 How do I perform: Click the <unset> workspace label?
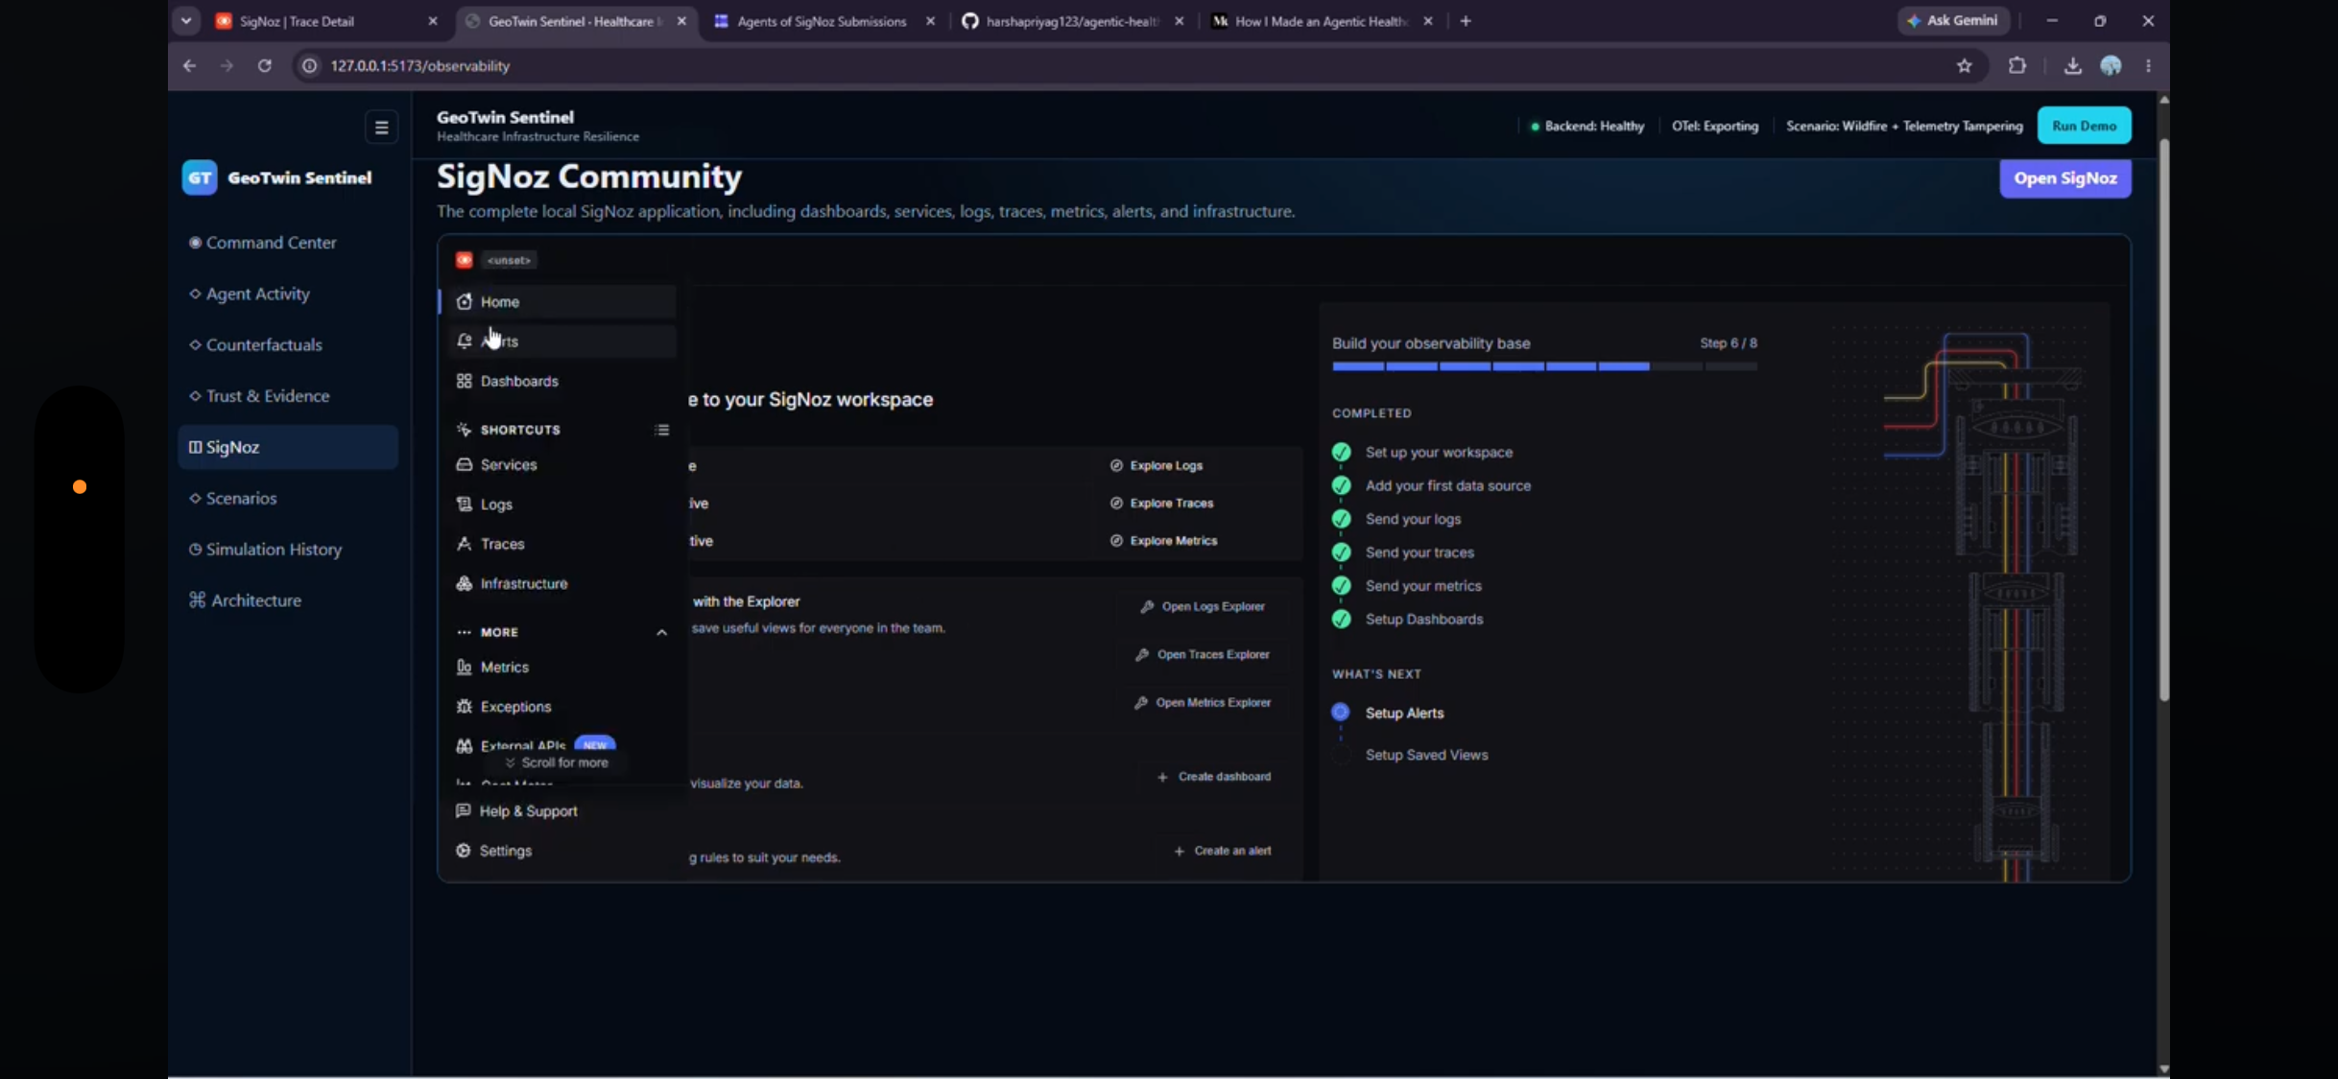pyautogui.click(x=509, y=260)
